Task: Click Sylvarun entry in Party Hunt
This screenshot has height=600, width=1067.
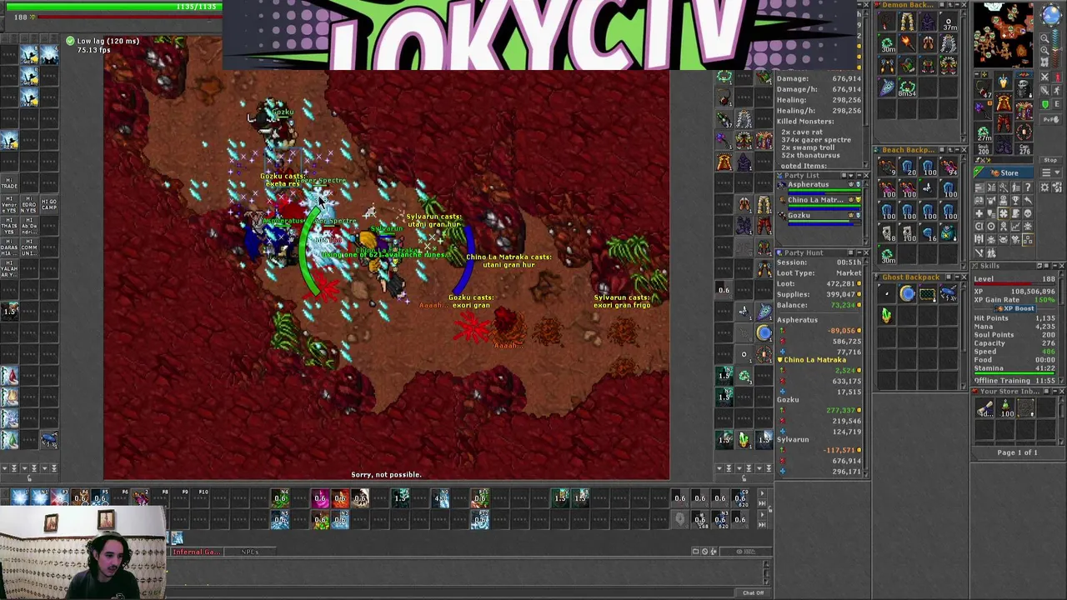Action: [793, 440]
